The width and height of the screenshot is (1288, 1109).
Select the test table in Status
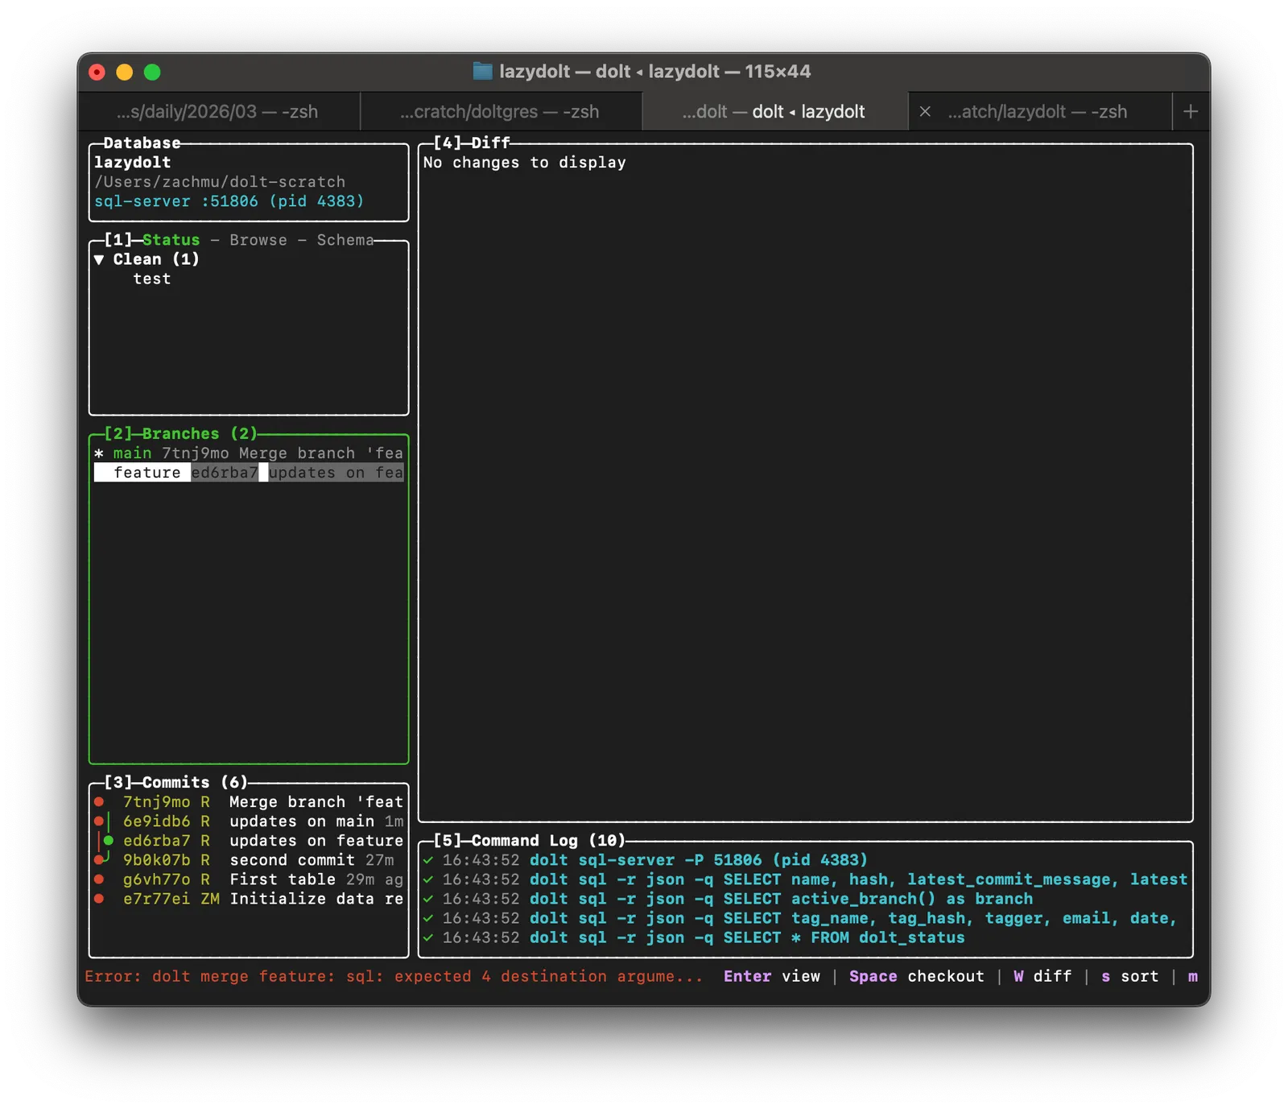(151, 279)
